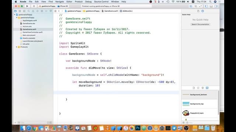236x132 pixels.
Task: Select GameScene.sks in the navigator
Action: (x=29, y=23)
